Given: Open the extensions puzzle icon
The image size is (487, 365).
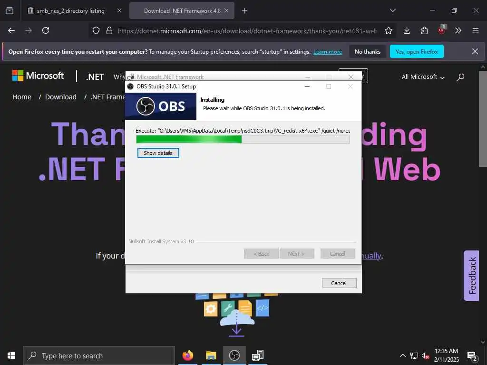Looking at the screenshot, I should (424, 30).
